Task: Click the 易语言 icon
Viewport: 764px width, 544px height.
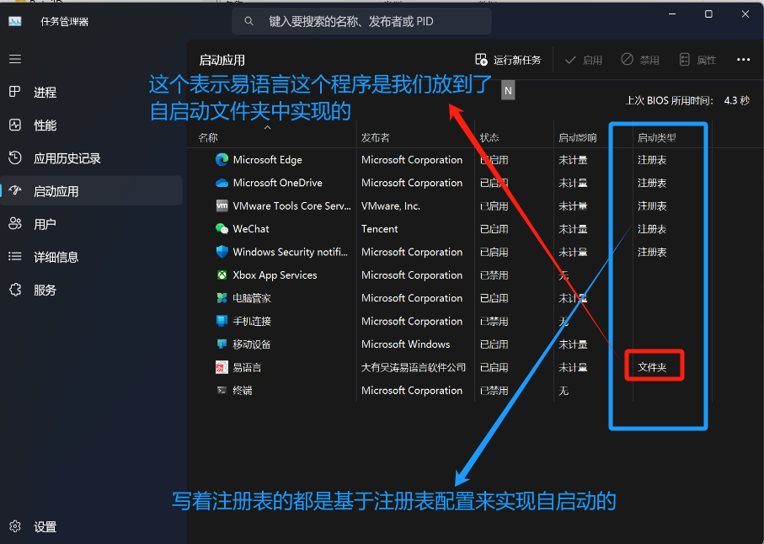Action: tap(222, 366)
